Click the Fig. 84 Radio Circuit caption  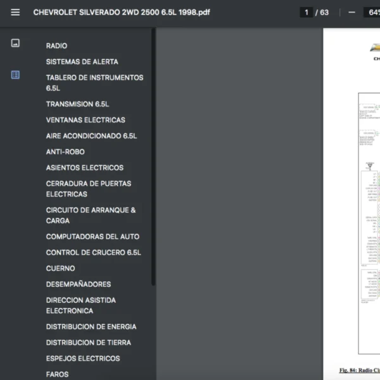pyautogui.click(x=360, y=370)
